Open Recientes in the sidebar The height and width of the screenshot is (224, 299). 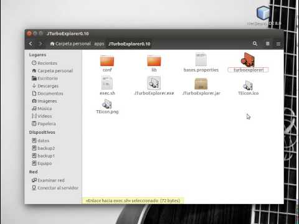[x=45, y=63]
